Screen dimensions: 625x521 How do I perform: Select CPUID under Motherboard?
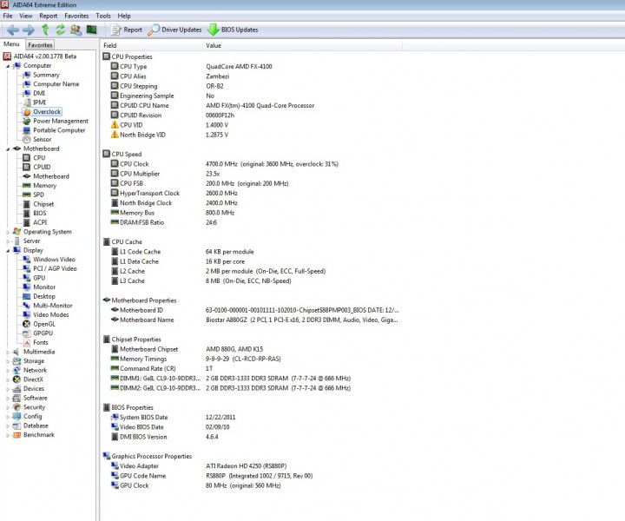tap(42, 167)
